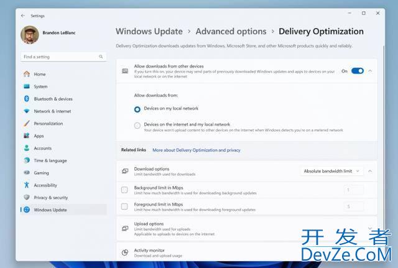Click the Accounts person icon
Image resolution: width=398 pixels, height=268 pixels.
click(x=27, y=148)
